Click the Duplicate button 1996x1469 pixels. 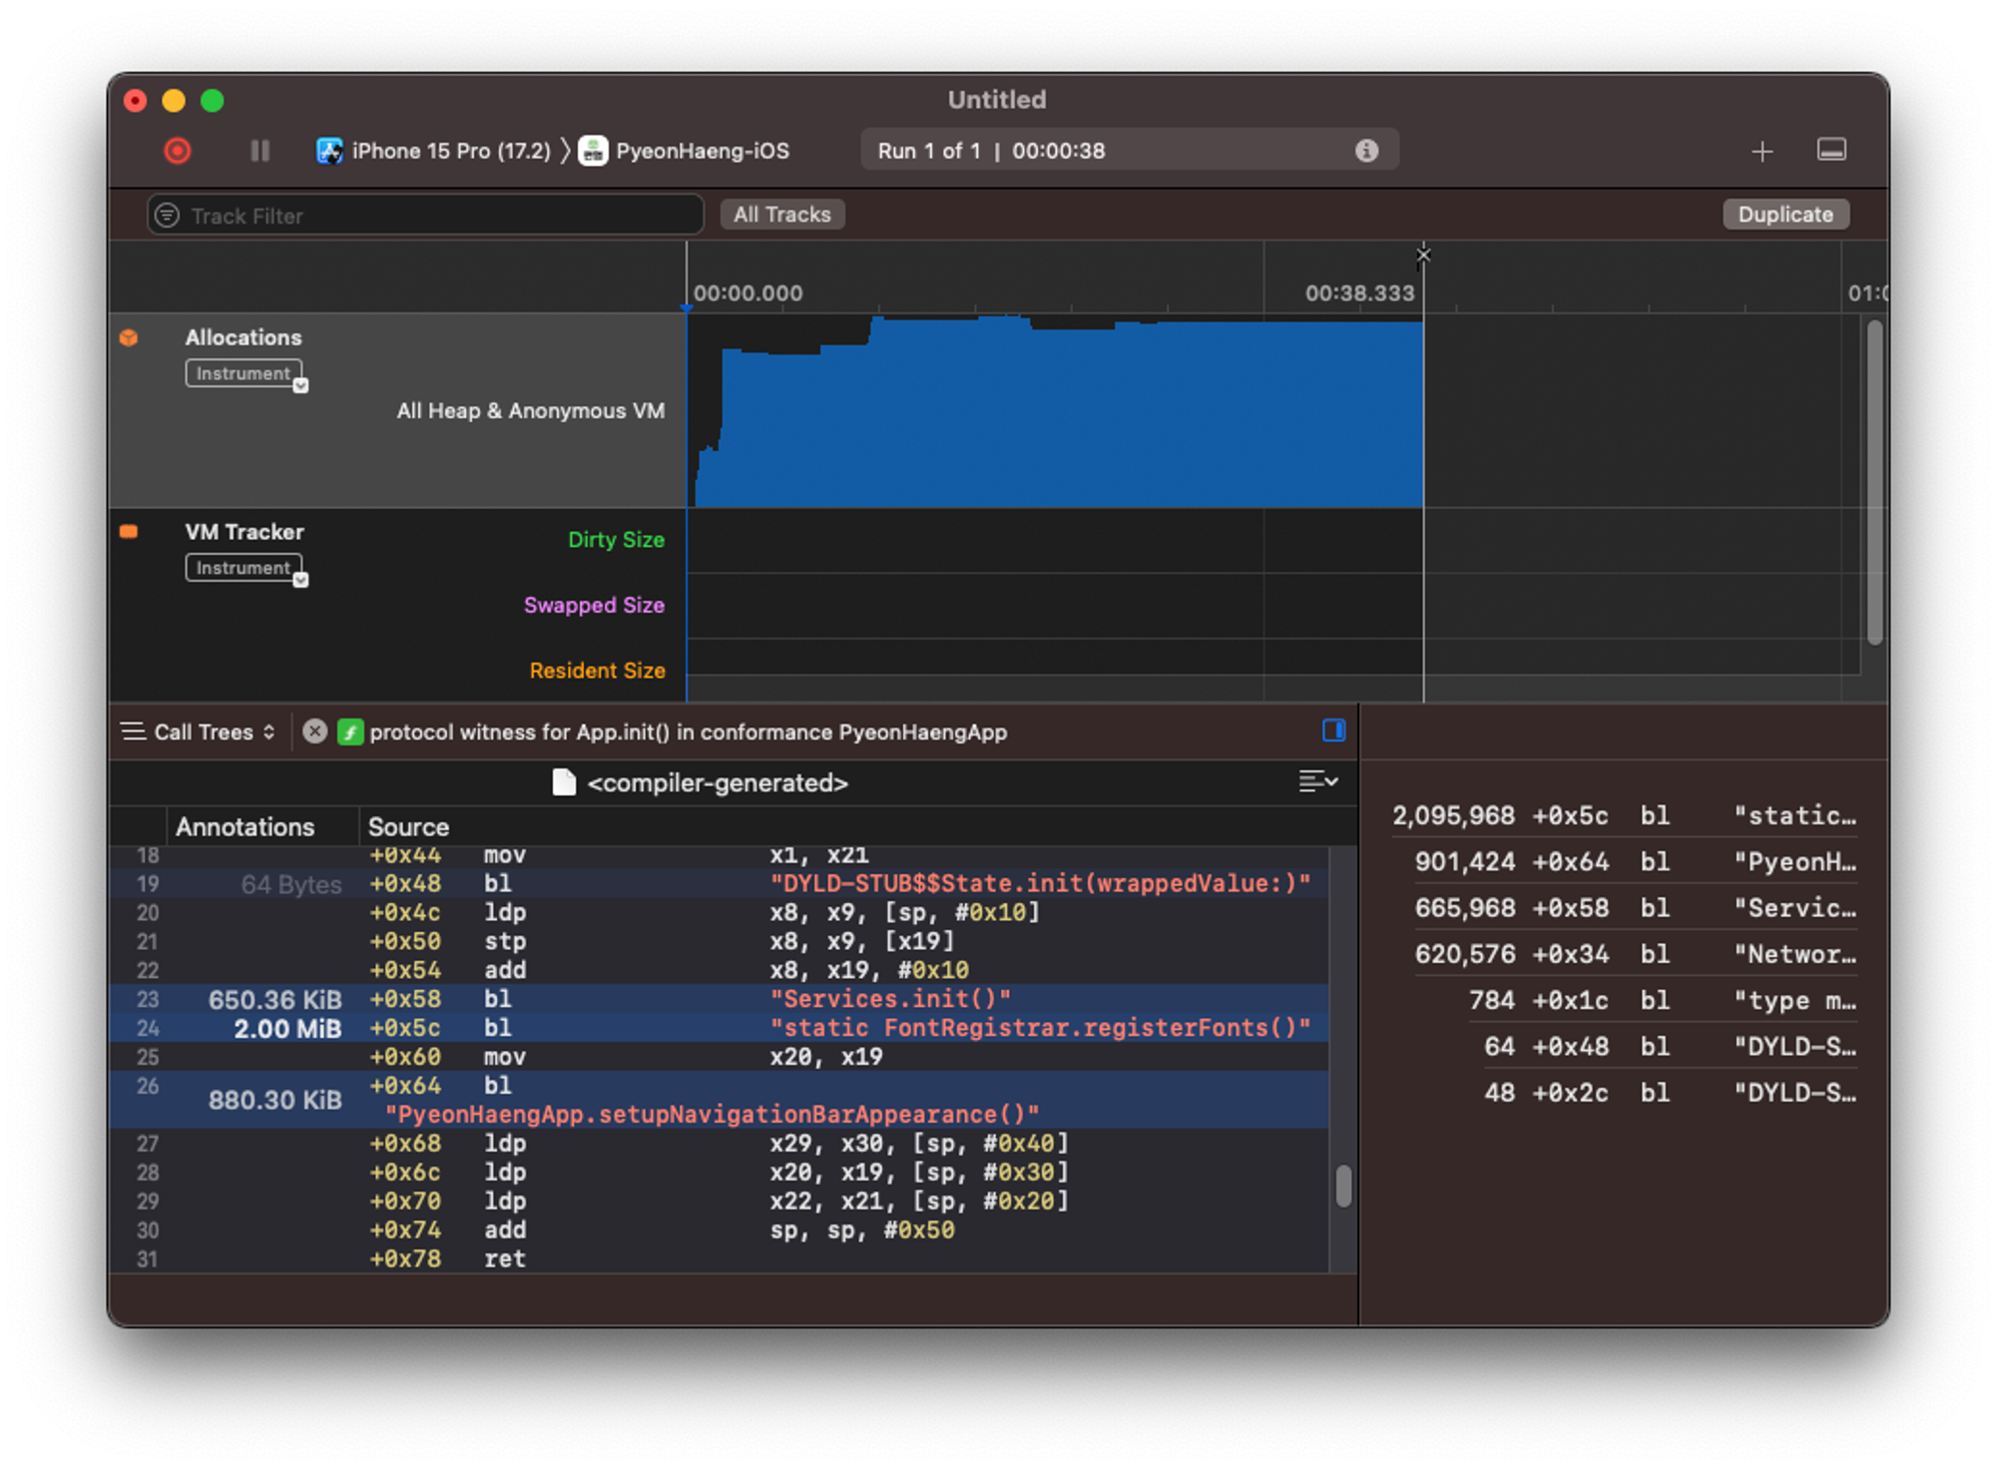tap(1785, 215)
